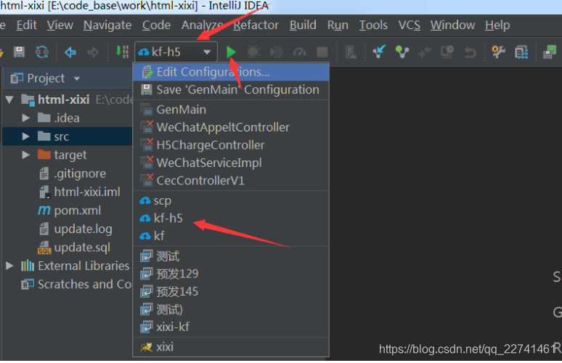Expand the src folder arrow
This screenshot has height=363, width=562.
pyautogui.click(x=25, y=136)
